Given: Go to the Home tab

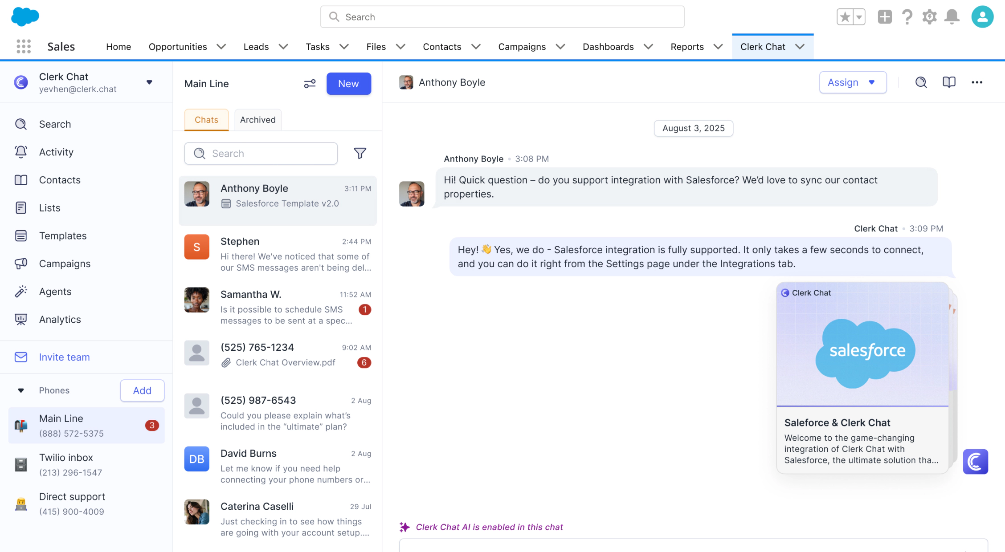Looking at the screenshot, I should 118,47.
